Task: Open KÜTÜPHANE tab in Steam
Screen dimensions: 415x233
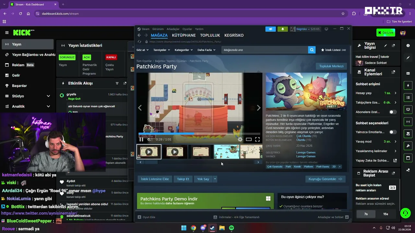Action: [184, 35]
